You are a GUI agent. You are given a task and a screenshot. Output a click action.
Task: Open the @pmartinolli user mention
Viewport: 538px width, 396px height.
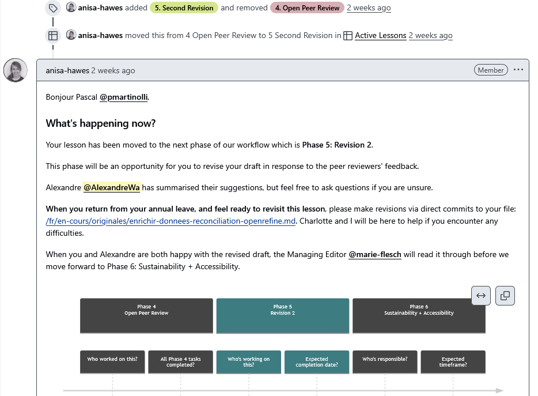click(124, 97)
